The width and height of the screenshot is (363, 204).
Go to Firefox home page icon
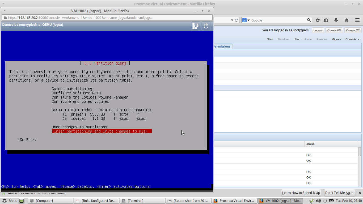tap(346, 20)
